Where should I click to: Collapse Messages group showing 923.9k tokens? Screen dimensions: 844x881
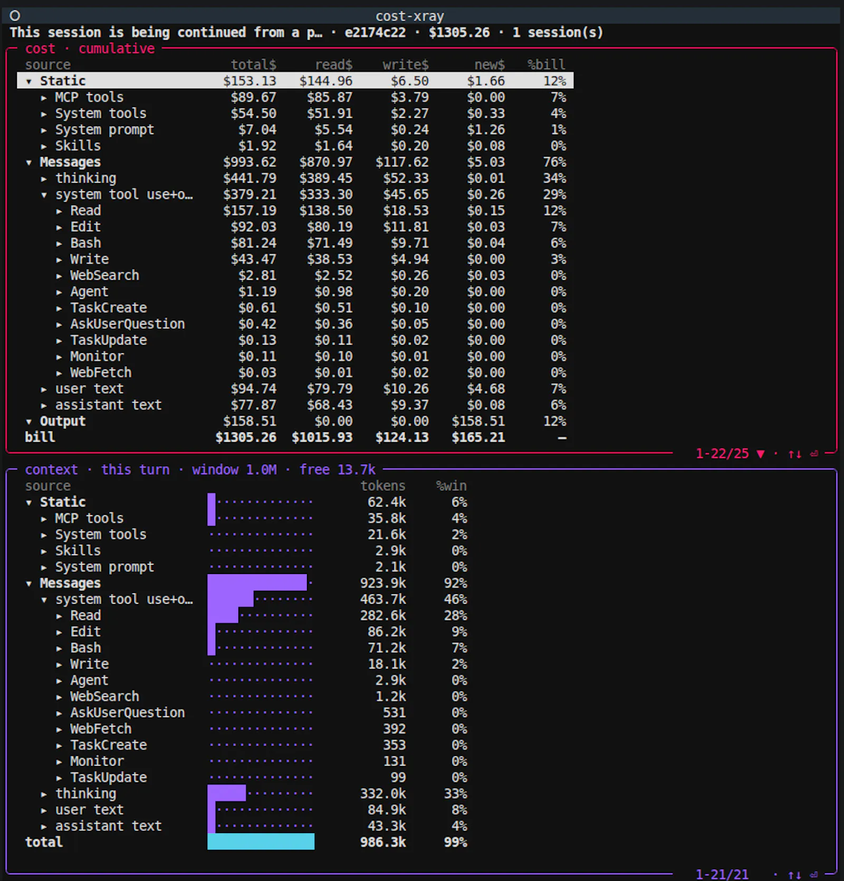29,583
